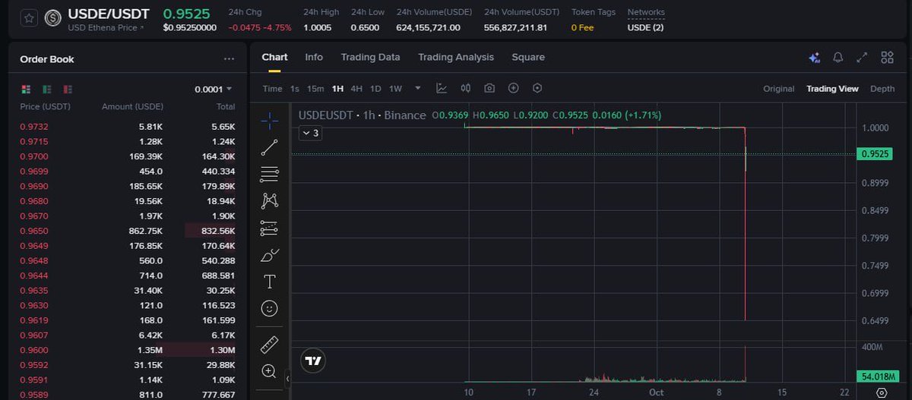The image size is (912, 400).
Task: Select the 0.9650 order book row
Action: [x=128, y=231]
